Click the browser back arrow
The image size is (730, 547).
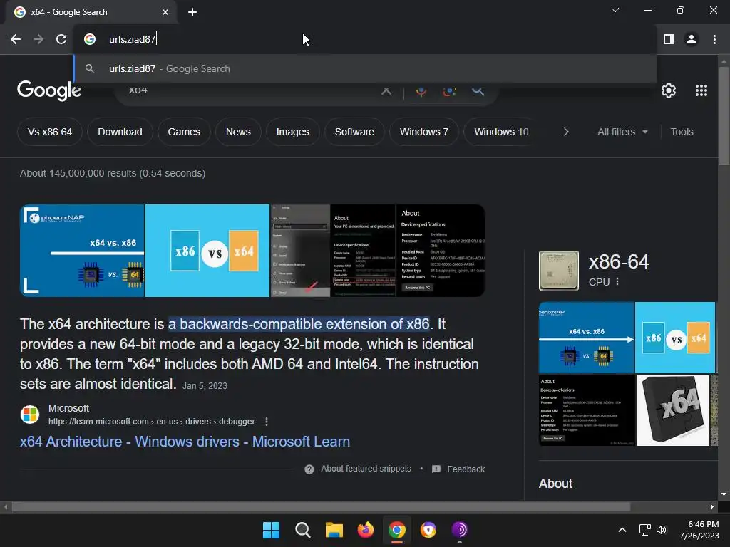16,39
